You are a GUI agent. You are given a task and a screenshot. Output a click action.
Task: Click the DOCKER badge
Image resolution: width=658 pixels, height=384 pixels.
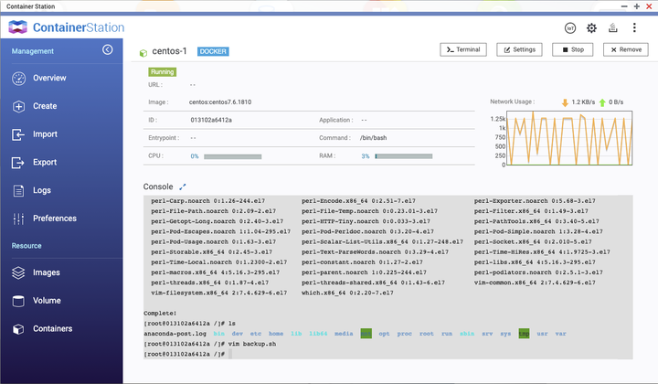pos(213,51)
